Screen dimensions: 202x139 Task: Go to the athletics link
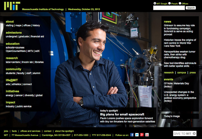(17, 84)
